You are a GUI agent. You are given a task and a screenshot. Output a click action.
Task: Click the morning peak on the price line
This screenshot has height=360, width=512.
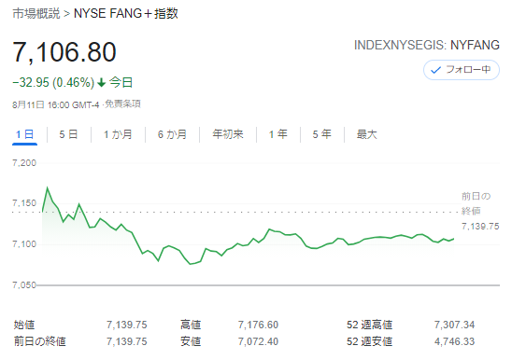pos(48,188)
